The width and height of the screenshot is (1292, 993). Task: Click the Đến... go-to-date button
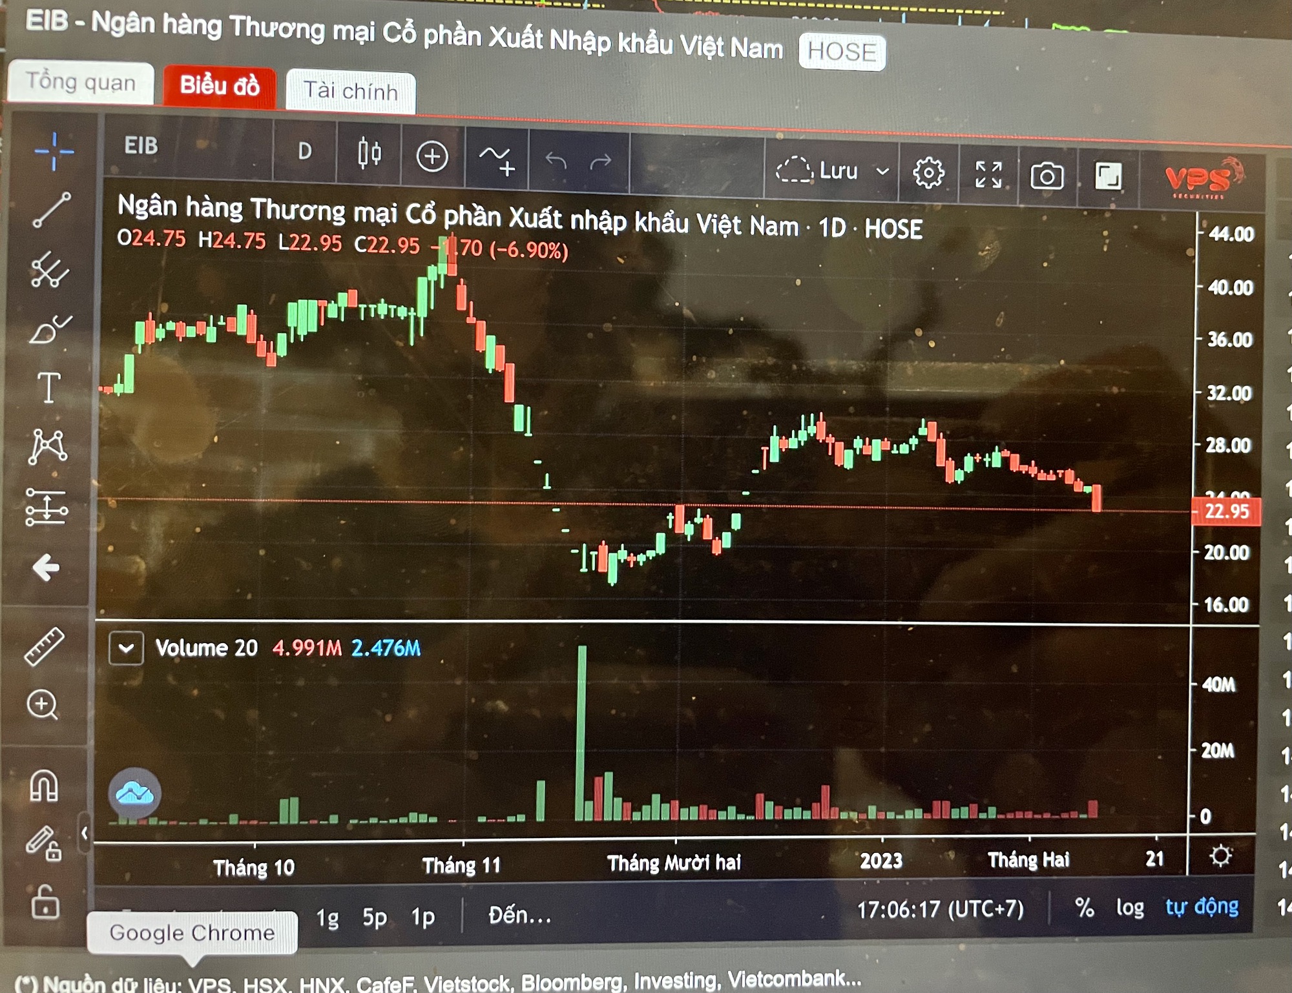pyautogui.click(x=520, y=915)
